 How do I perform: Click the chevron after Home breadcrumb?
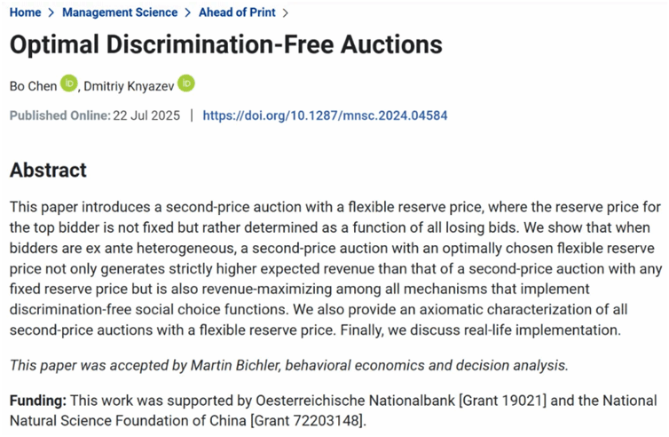[x=51, y=12]
